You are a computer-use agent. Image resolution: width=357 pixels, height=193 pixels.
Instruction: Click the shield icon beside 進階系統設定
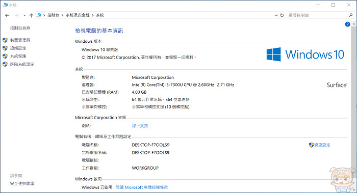click(x=5, y=64)
